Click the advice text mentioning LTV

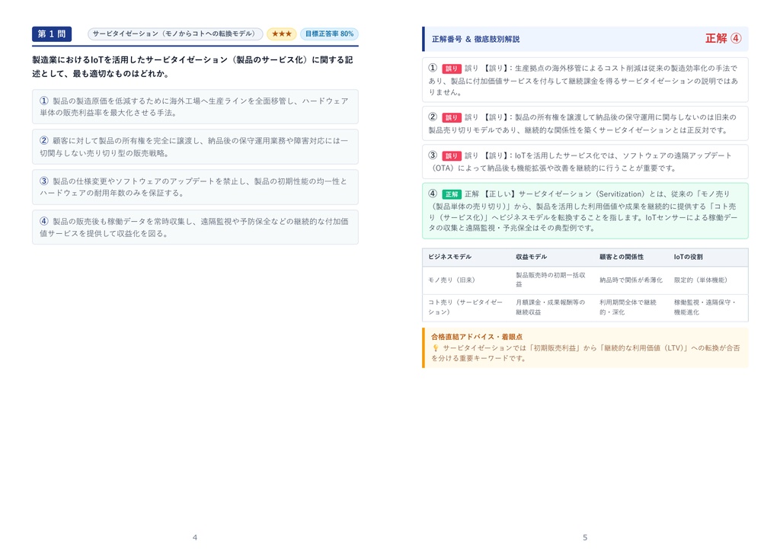[x=586, y=353]
